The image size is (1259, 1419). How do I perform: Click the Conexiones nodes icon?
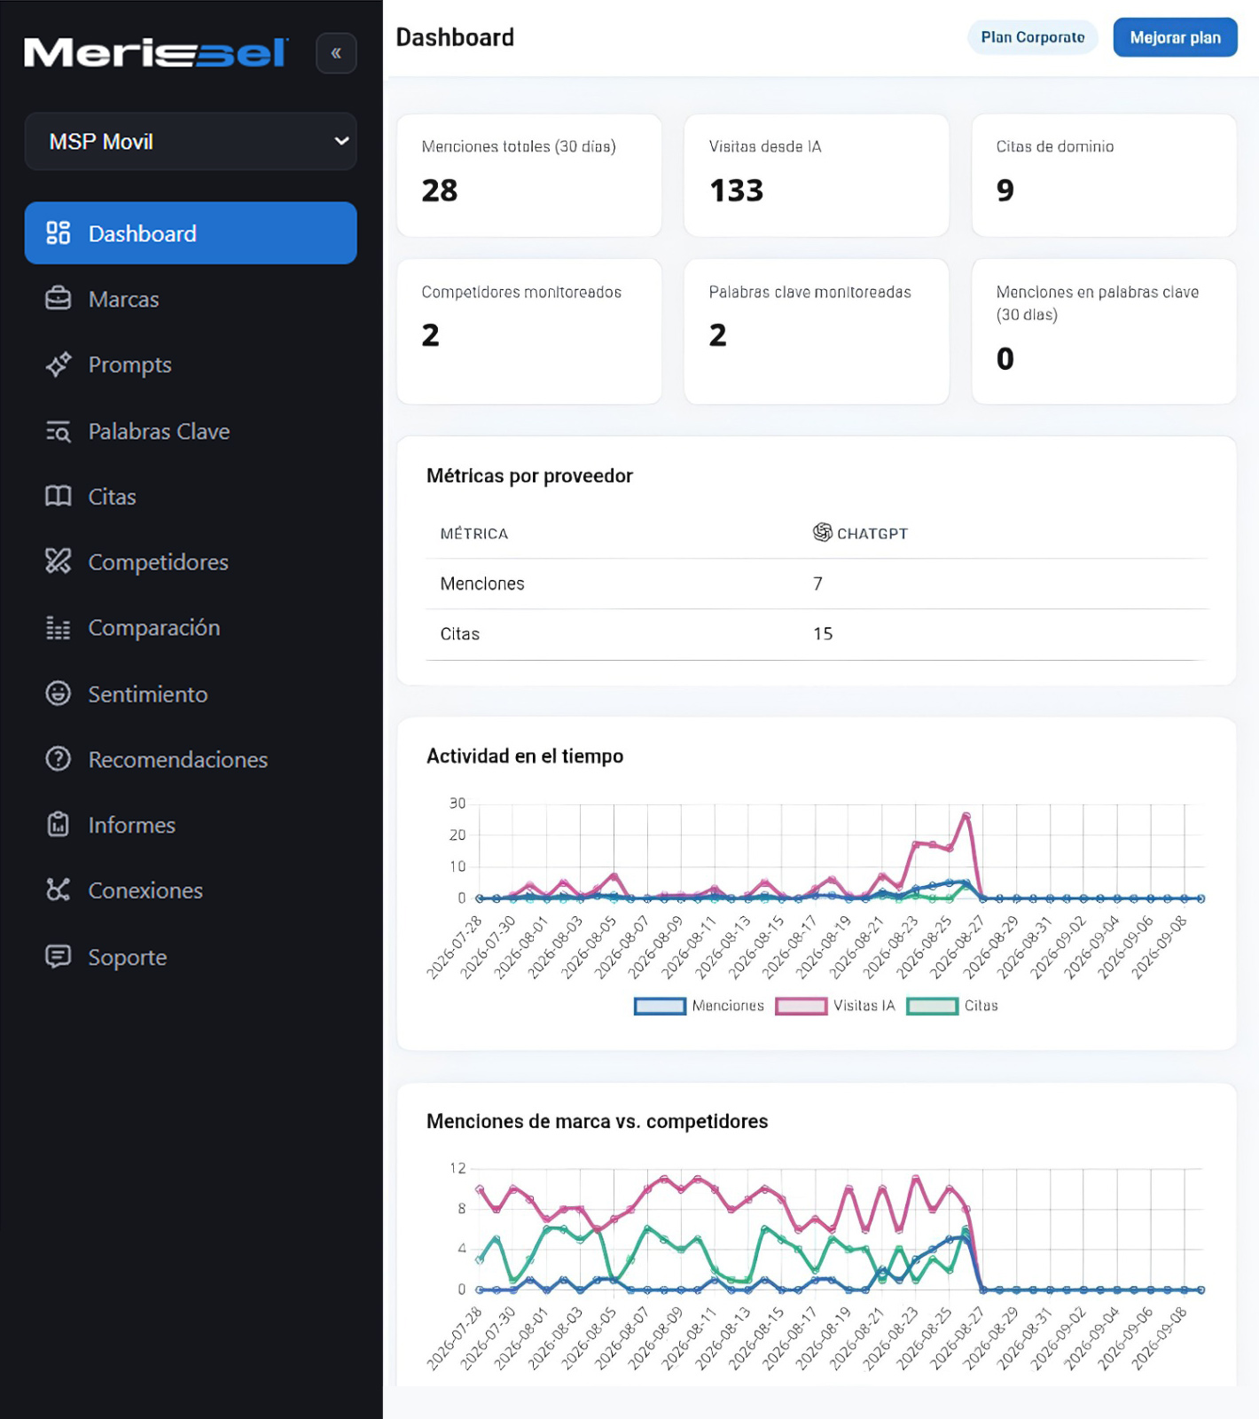[59, 890]
